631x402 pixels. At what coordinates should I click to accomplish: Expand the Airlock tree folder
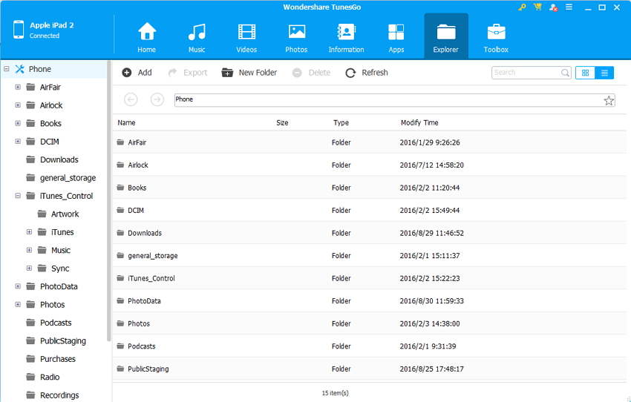[x=18, y=105]
